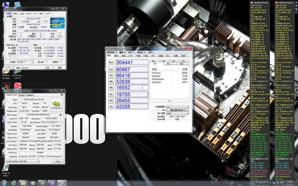Open Windows Media Player from the taskbar
The height and width of the screenshot is (186, 298).
pos(33,183)
